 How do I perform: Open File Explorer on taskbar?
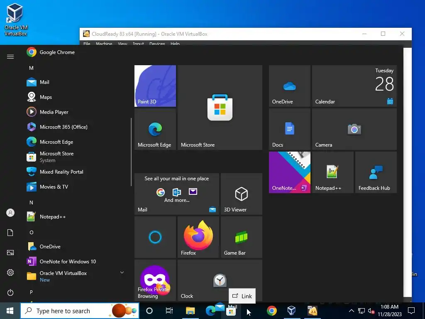coord(190,311)
